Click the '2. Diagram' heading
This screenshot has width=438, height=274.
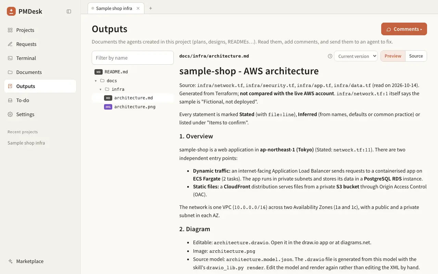pos(195,229)
